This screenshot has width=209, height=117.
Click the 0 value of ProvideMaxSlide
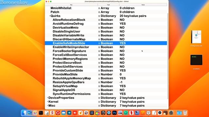pyautogui.click(x=121, y=74)
